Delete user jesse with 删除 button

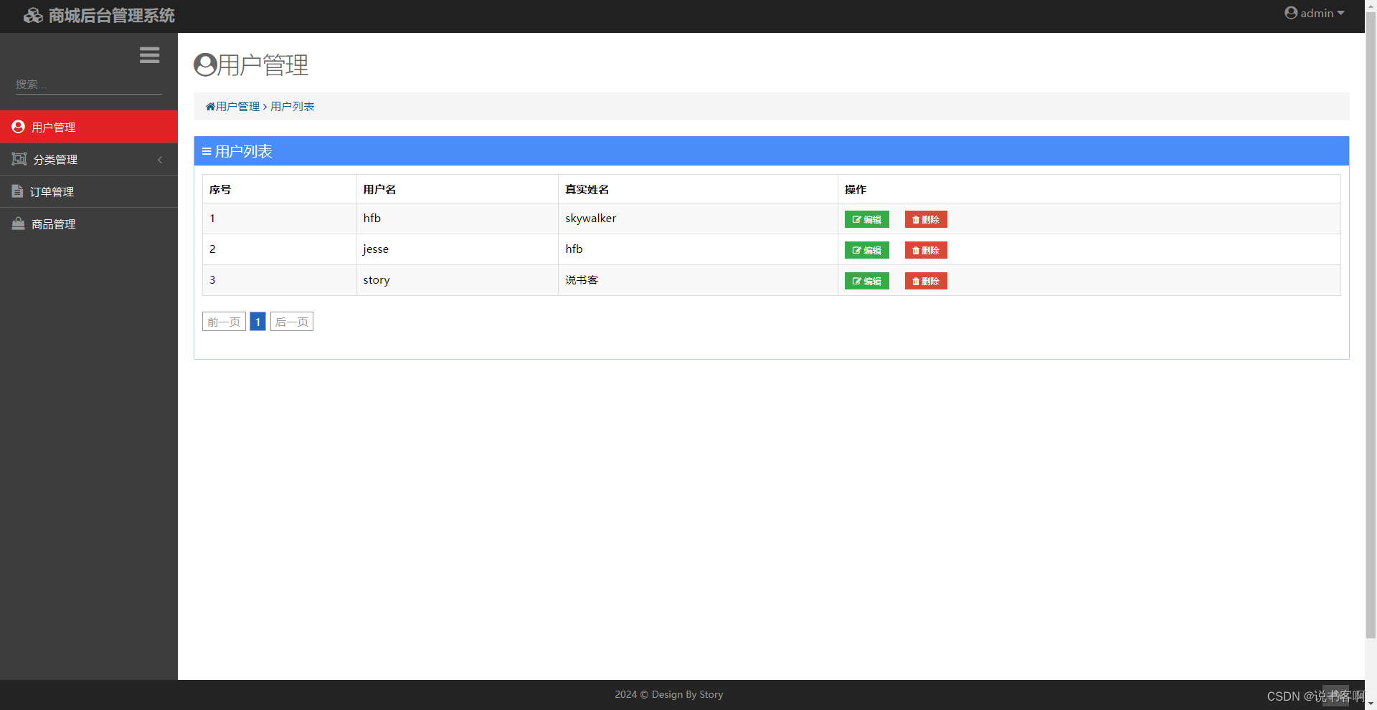click(925, 250)
